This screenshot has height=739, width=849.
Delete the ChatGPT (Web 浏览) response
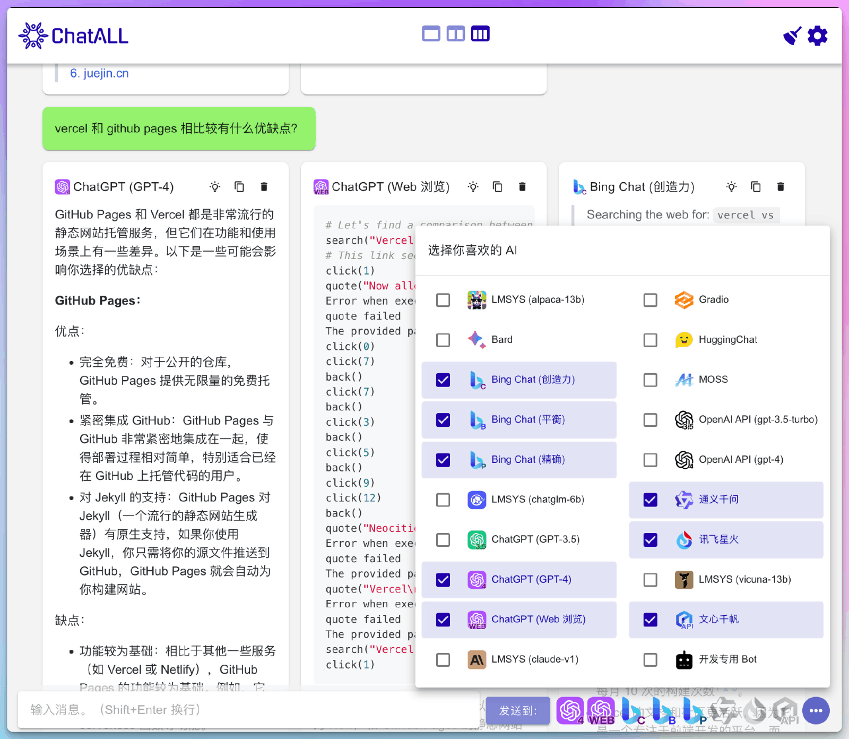pos(522,186)
